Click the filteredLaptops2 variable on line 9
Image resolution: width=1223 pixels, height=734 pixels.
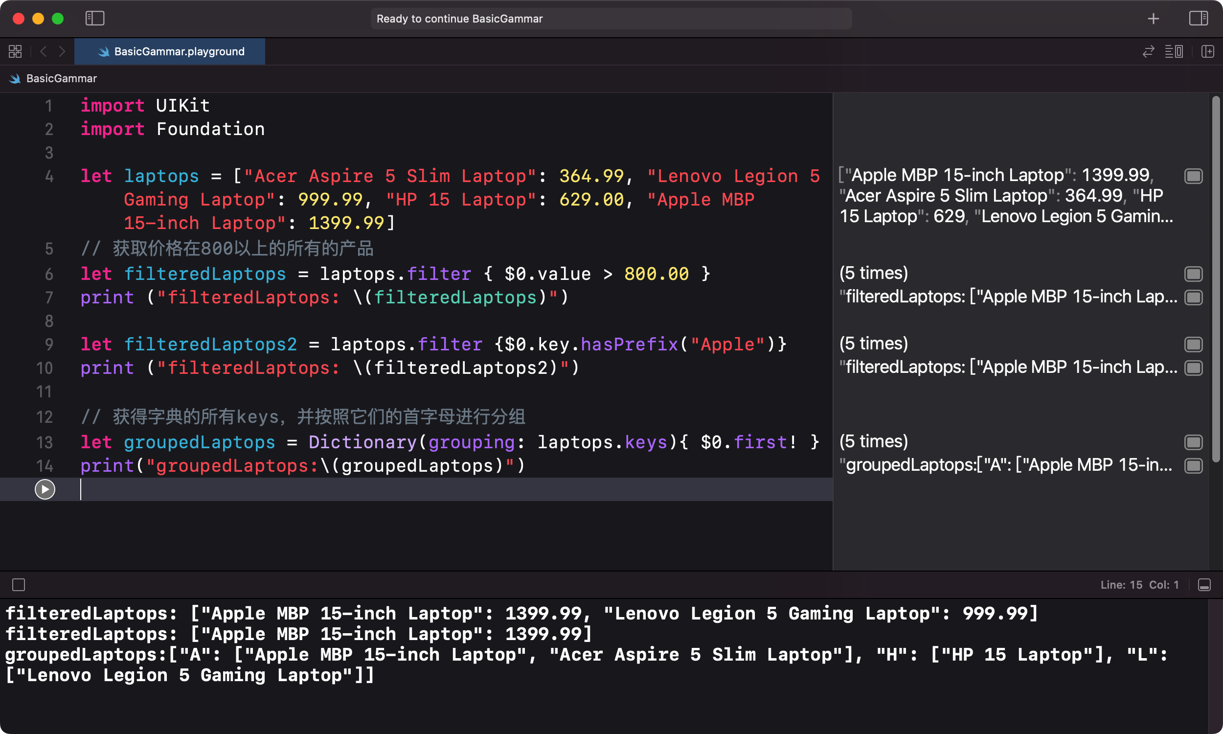tap(210, 344)
